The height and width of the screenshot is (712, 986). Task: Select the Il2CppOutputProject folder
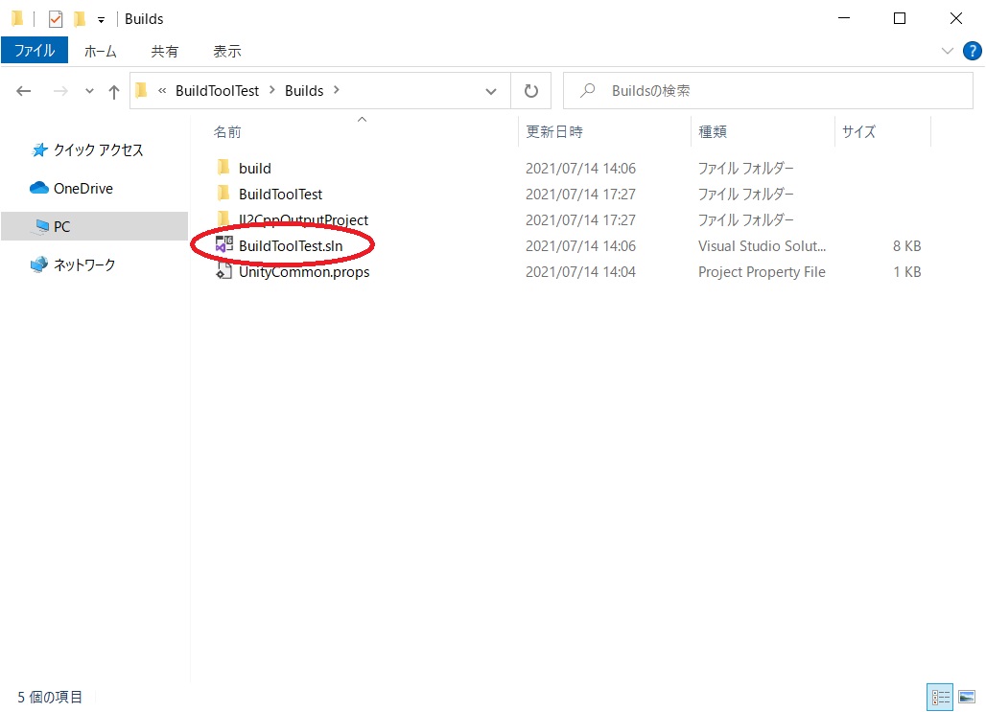(x=303, y=220)
